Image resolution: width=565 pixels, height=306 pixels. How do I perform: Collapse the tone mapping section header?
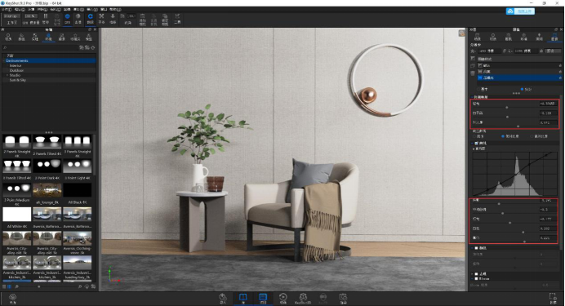pos(472,97)
